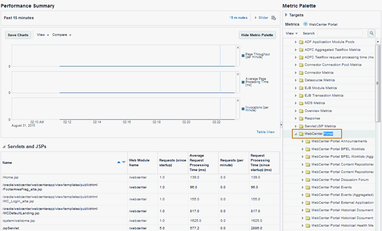
Task: Click the search magnifier icon in Metric Palette
Action: pyautogui.click(x=371, y=33)
